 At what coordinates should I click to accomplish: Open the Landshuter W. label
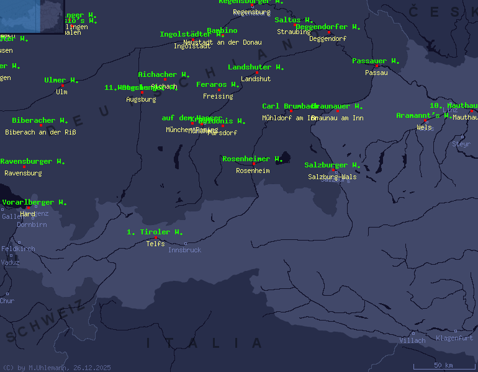256,67
